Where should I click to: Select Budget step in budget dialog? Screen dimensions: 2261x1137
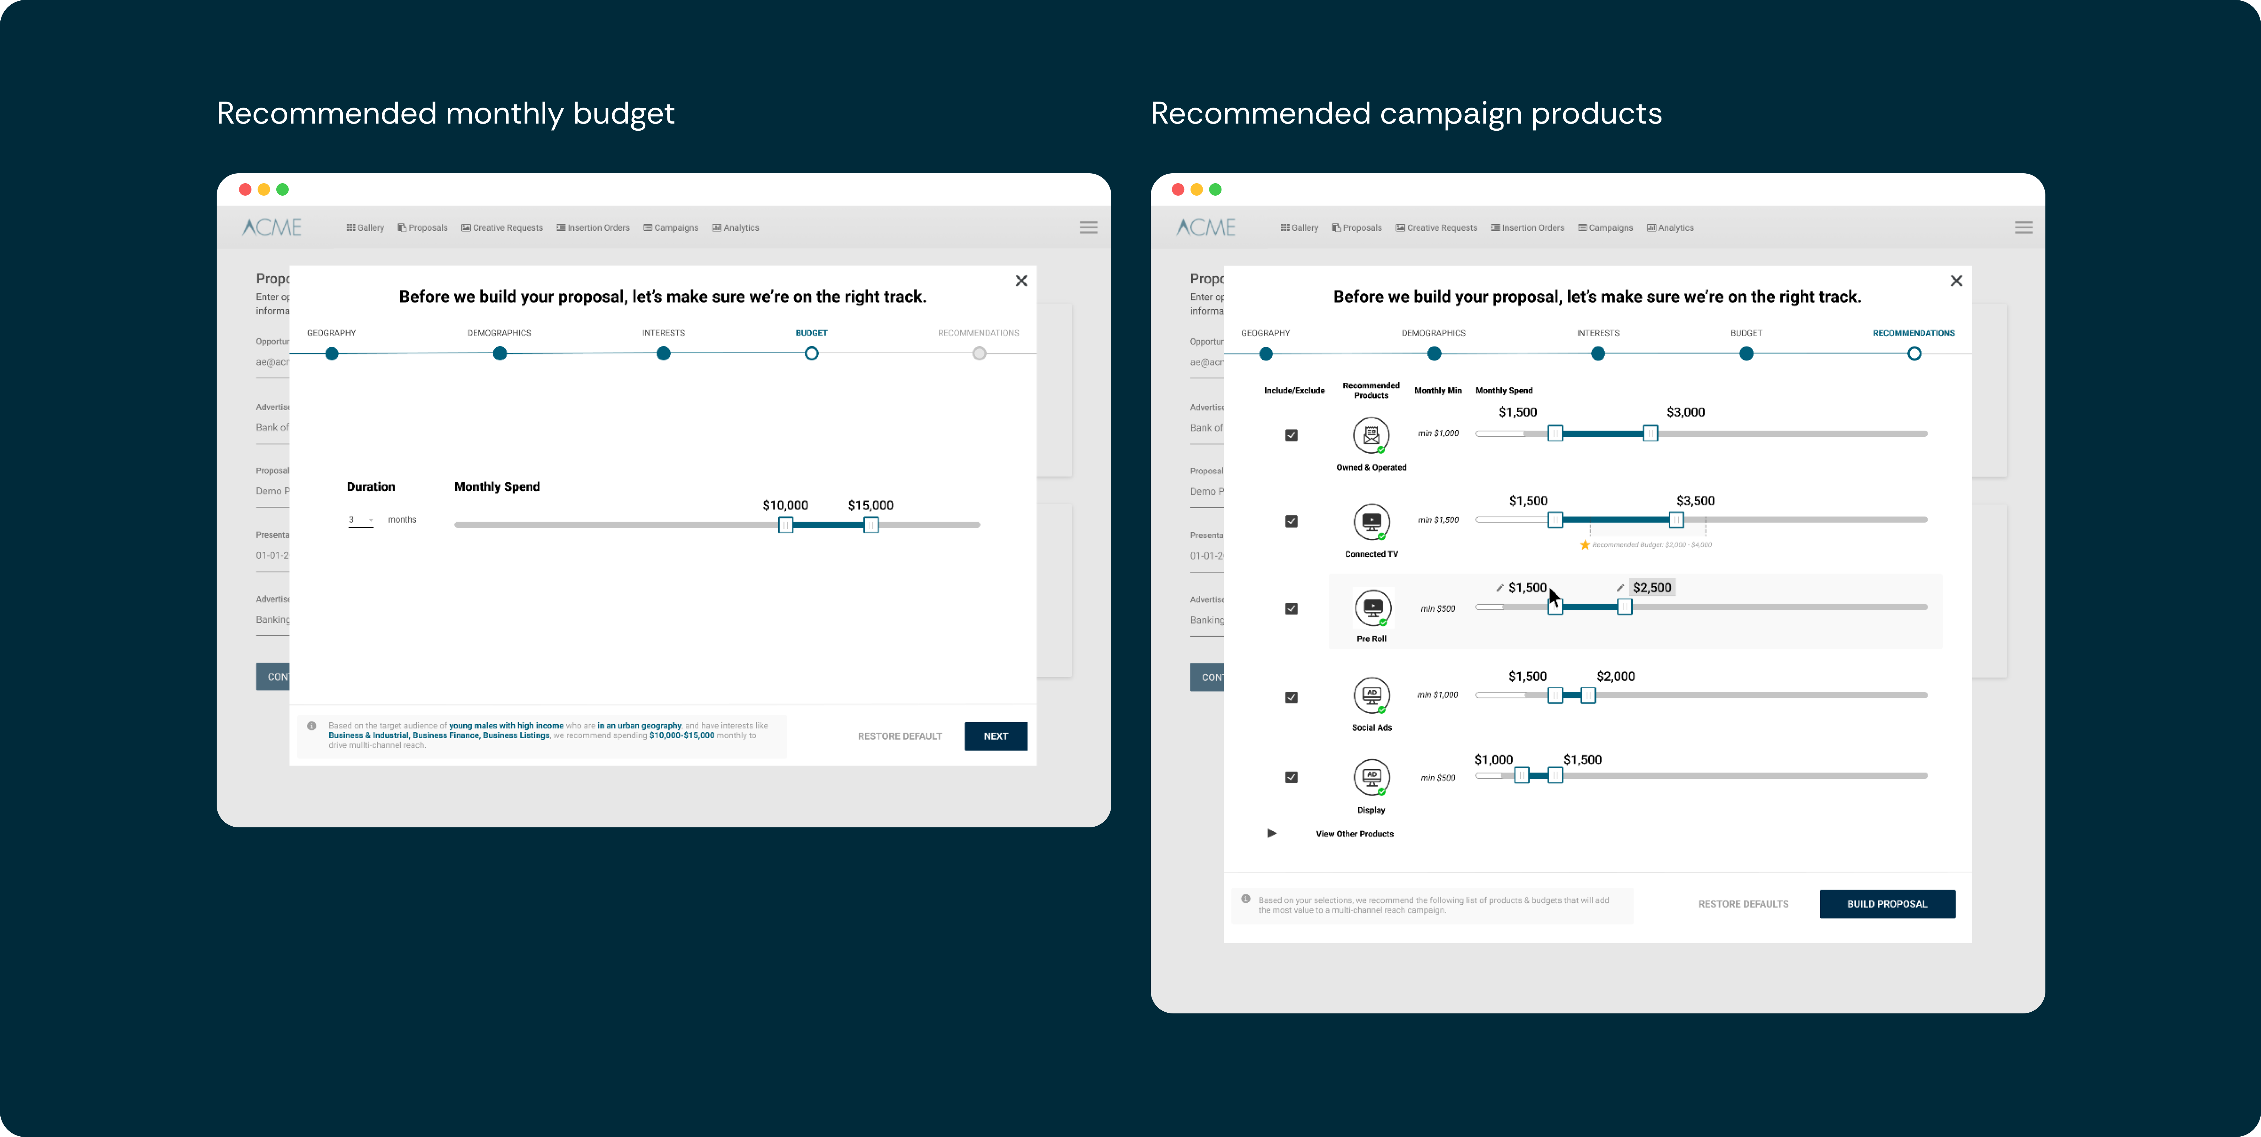click(x=812, y=354)
